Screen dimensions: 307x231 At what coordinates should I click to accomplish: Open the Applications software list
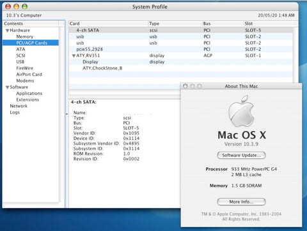(x=29, y=93)
